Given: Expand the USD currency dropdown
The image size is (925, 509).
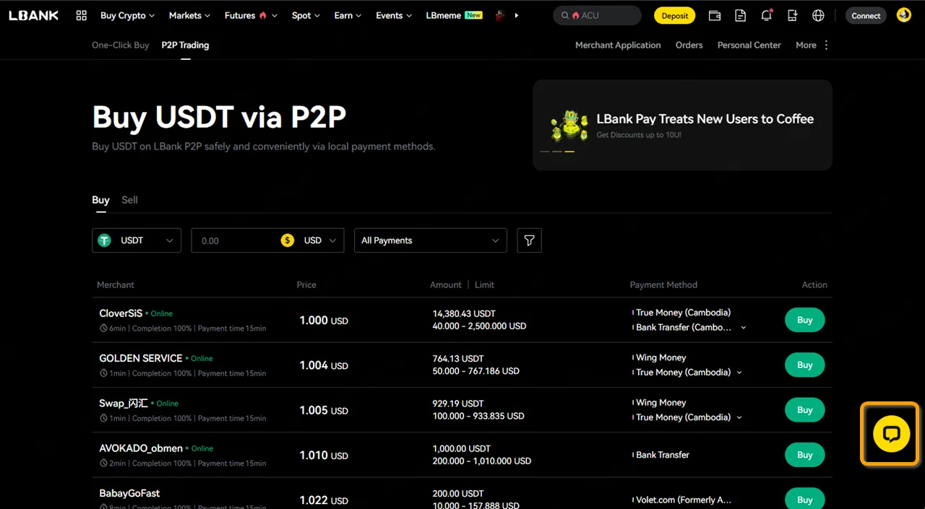Looking at the screenshot, I should (320, 240).
